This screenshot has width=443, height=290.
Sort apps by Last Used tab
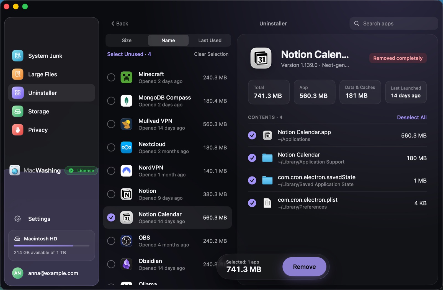tap(210, 40)
